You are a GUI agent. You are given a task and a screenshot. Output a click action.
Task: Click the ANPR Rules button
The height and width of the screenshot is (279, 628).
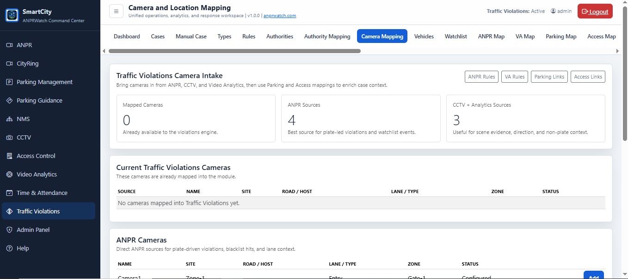(x=481, y=77)
